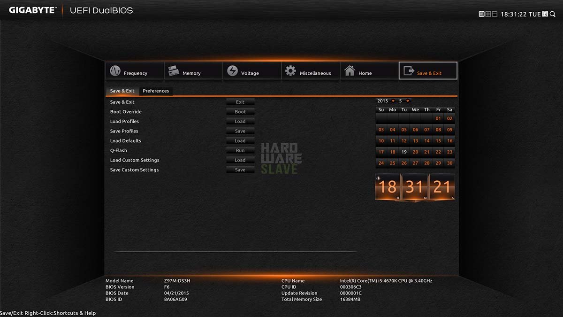The image size is (563, 317).
Task: Click the Exit button for Save & Exit
Action: [240, 102]
